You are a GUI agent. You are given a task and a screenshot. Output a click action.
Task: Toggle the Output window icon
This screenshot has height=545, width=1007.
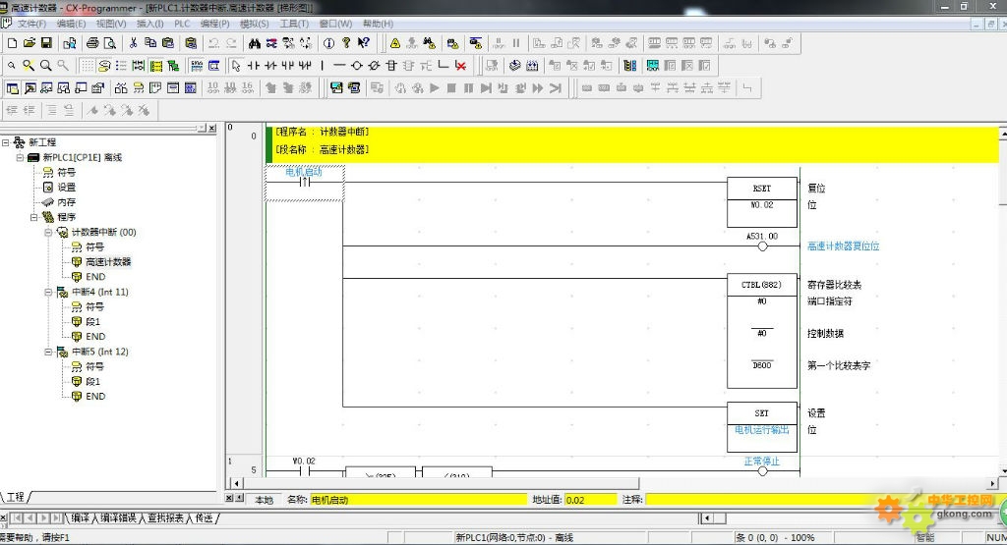30,87
